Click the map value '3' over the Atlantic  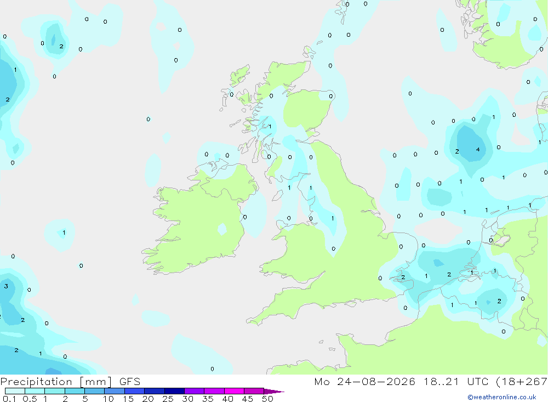click(x=6, y=286)
